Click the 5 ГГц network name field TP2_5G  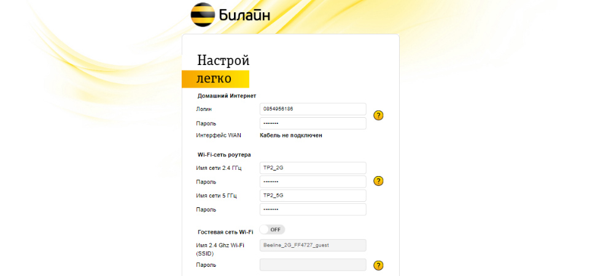pyautogui.click(x=313, y=196)
